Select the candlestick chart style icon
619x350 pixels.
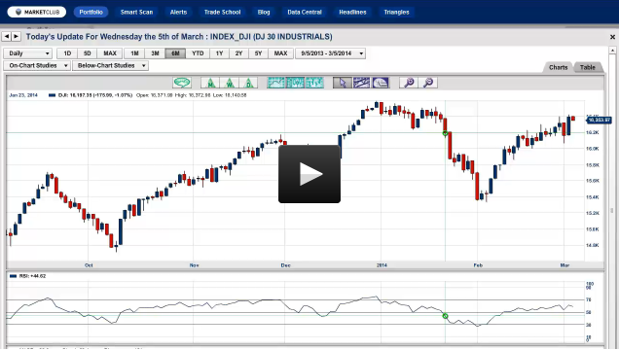(295, 83)
